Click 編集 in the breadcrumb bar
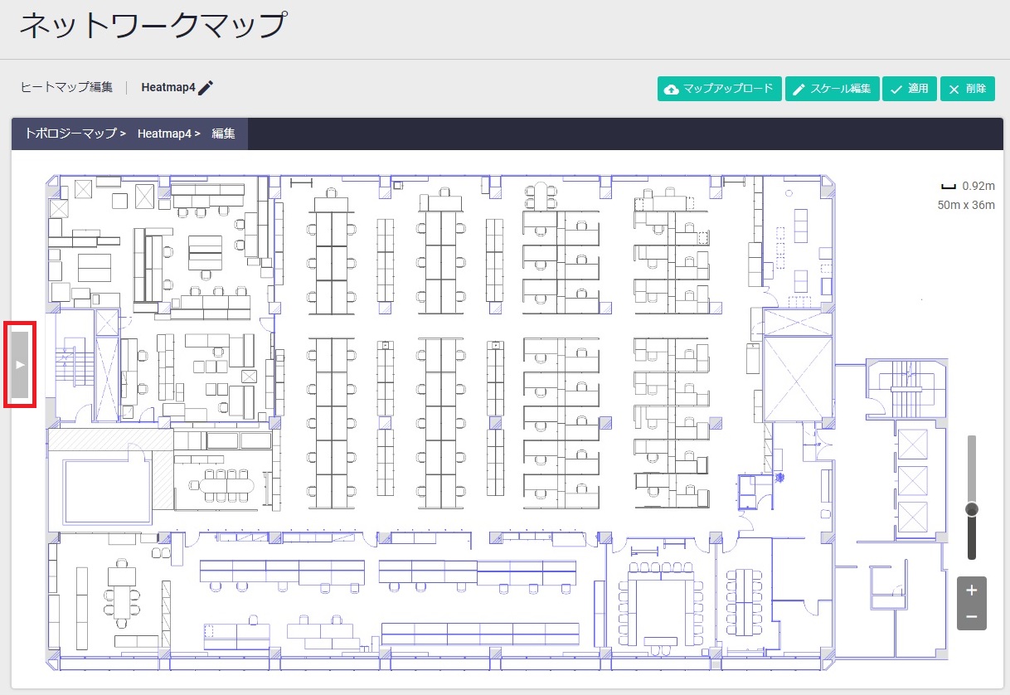Image resolution: width=1010 pixels, height=695 pixels. click(x=223, y=134)
